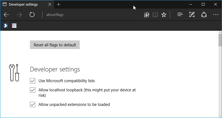Screen dimensions: 222x118
Task: Toggle Reading view book icon
Action: [x=155, y=15]
